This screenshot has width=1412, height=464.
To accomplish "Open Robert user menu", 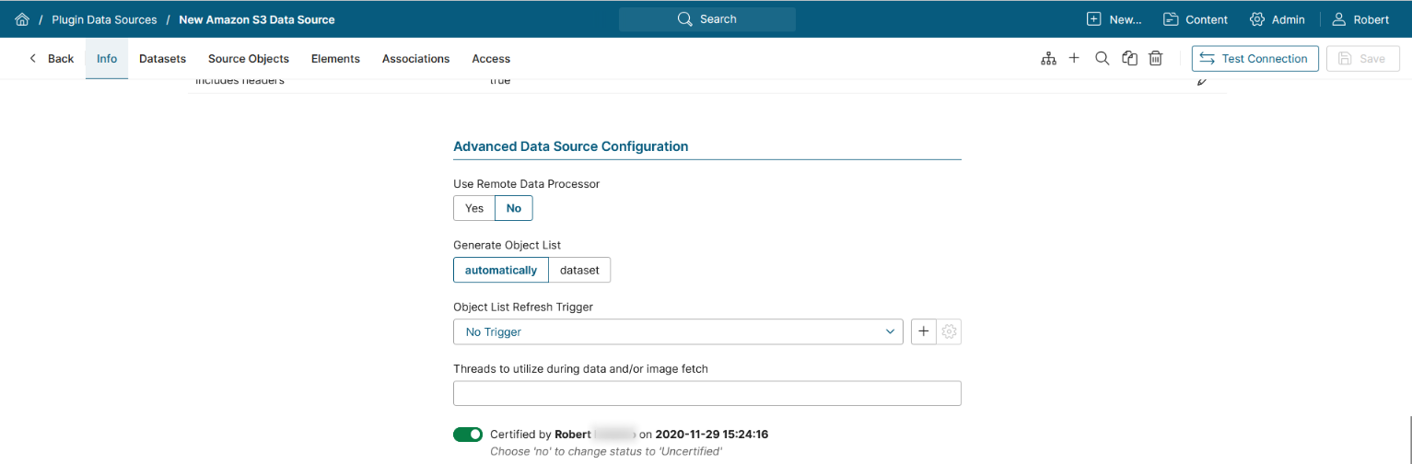I will click(1360, 19).
